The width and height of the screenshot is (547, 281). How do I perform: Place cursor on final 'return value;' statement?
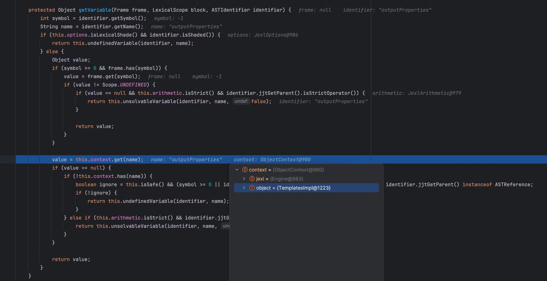pos(71,259)
